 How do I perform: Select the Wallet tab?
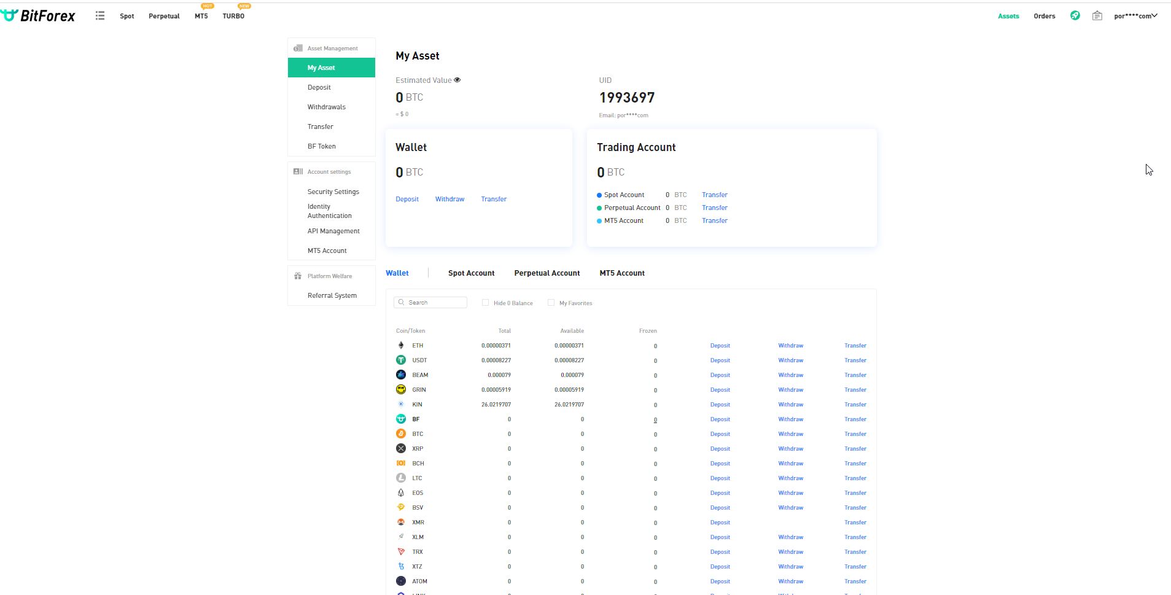(x=397, y=273)
